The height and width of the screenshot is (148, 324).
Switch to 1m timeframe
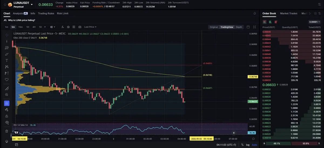pos(6,27)
